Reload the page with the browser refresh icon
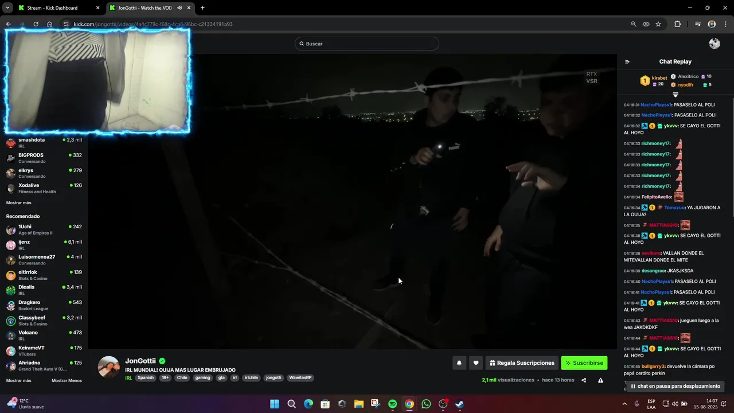This screenshot has height=413, width=734. [x=36, y=24]
